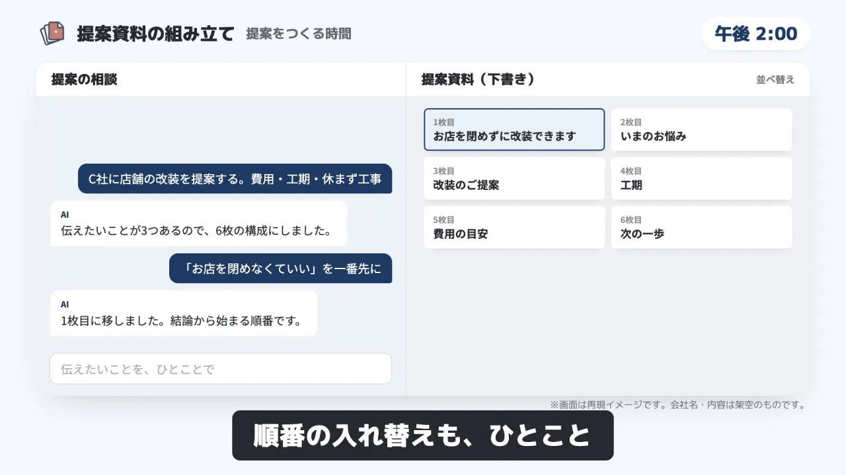Select slide card 6枚目 次の一歩
This screenshot has height=475, width=846.
701,227
